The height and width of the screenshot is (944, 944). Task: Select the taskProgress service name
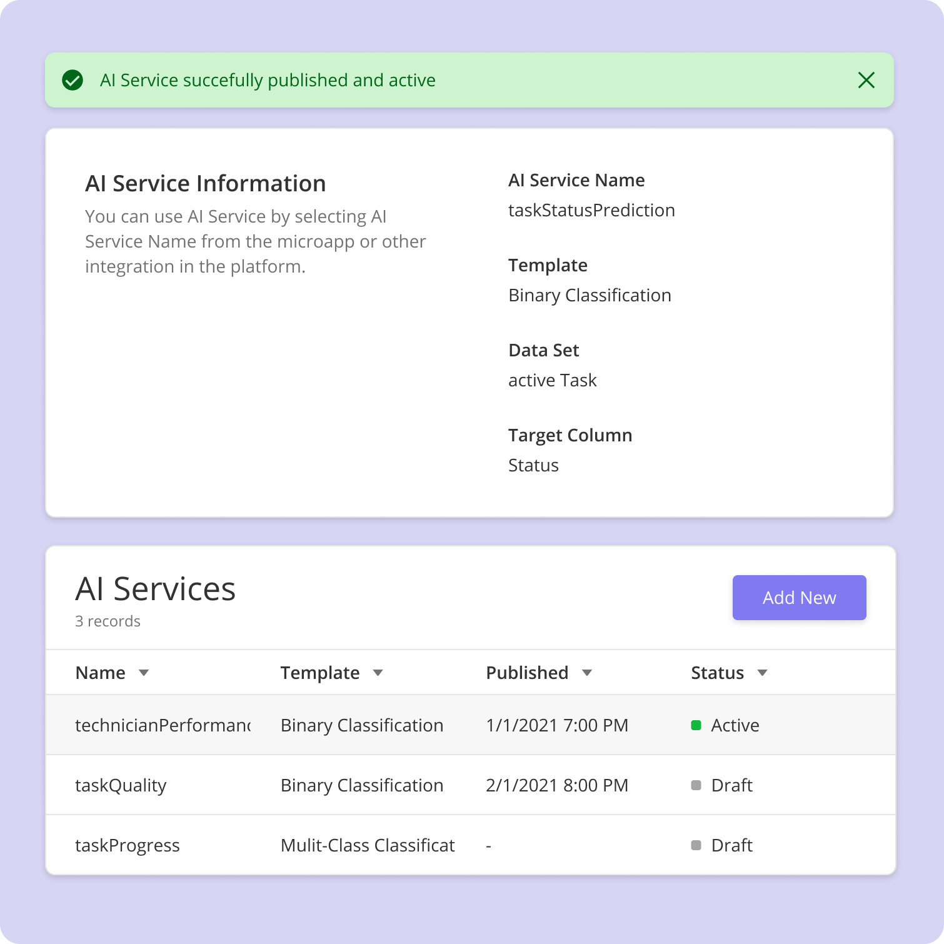128,845
